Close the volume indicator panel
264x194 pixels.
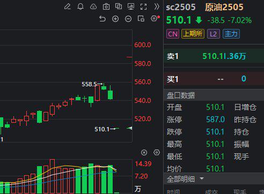pos(144,153)
